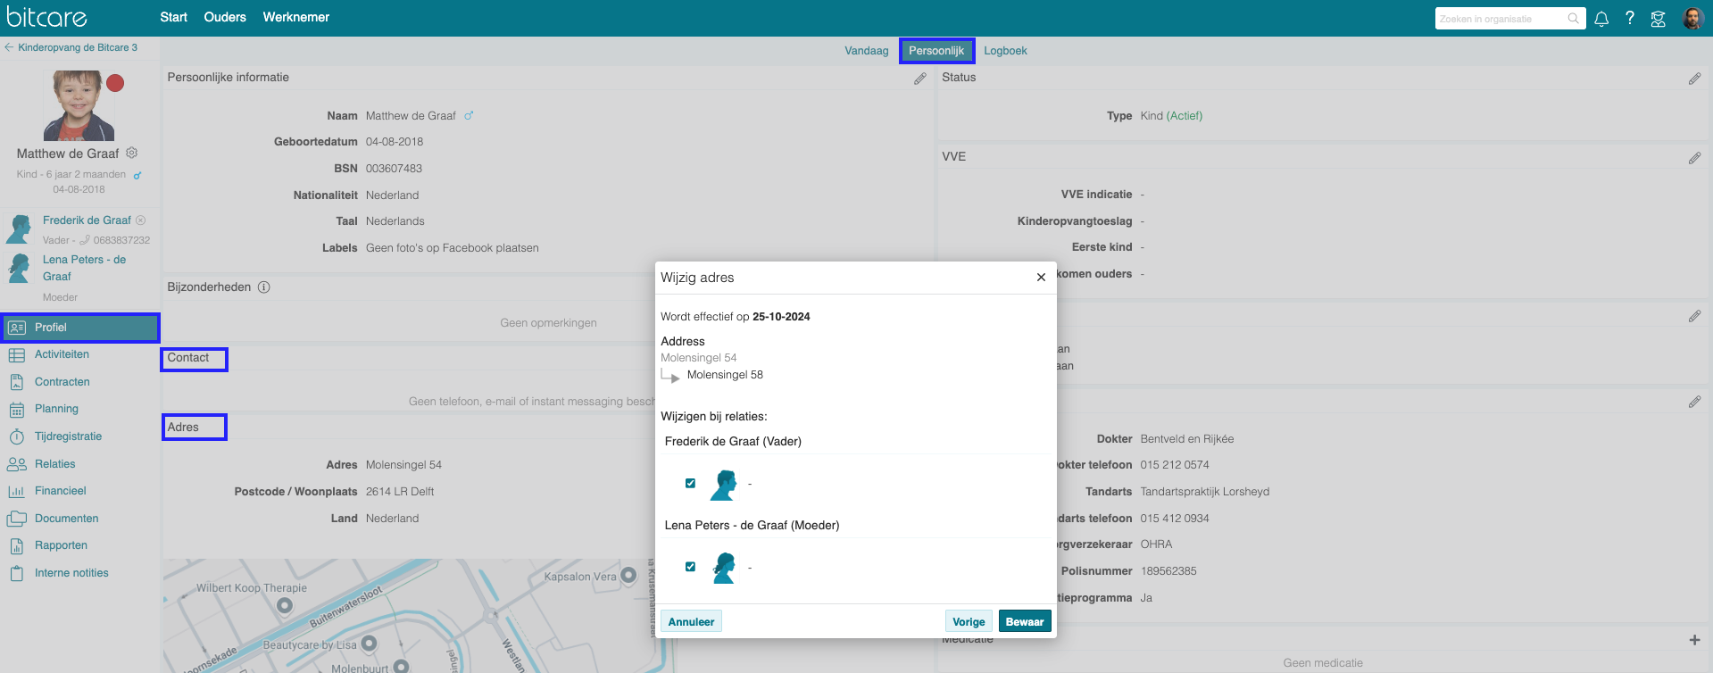This screenshot has width=1713, height=673.
Task: Click the Bewaar button
Action: click(1025, 622)
